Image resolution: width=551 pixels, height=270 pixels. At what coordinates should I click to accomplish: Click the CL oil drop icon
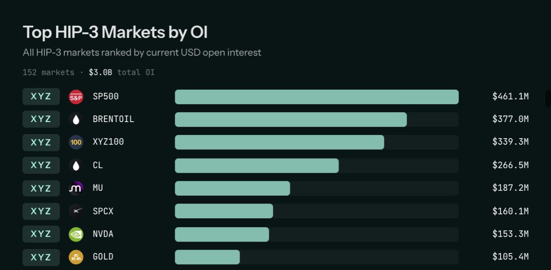coord(76,165)
